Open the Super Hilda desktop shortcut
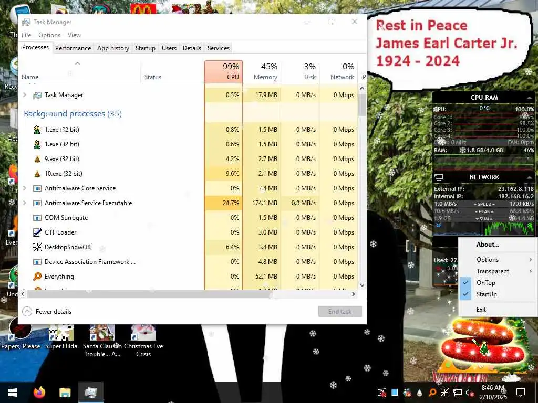This screenshot has width=538, height=403. click(x=61, y=337)
